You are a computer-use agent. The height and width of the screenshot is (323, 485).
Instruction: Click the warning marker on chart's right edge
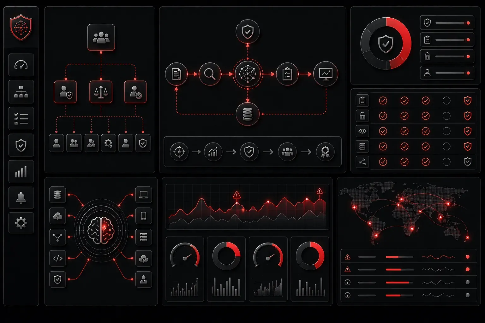click(320, 191)
